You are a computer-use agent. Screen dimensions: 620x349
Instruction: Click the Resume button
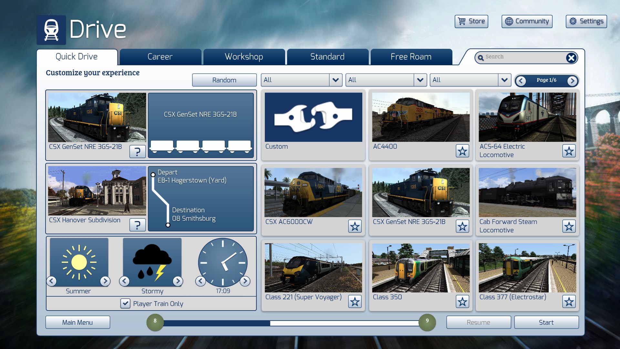pyautogui.click(x=479, y=322)
